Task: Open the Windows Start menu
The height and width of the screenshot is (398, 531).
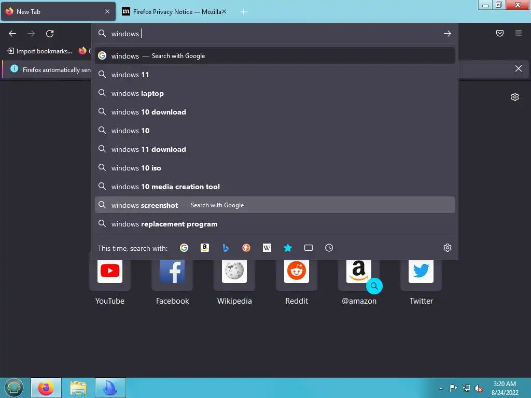Action: [x=14, y=388]
